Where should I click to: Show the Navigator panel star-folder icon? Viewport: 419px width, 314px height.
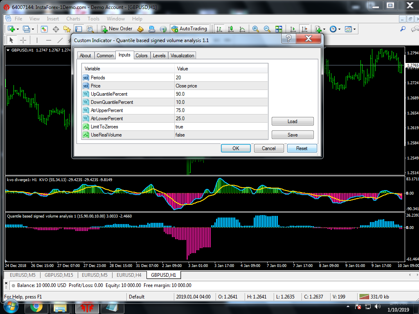click(67, 29)
